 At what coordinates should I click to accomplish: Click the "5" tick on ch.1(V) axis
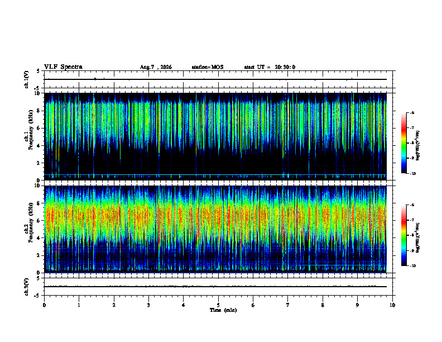(39, 71)
